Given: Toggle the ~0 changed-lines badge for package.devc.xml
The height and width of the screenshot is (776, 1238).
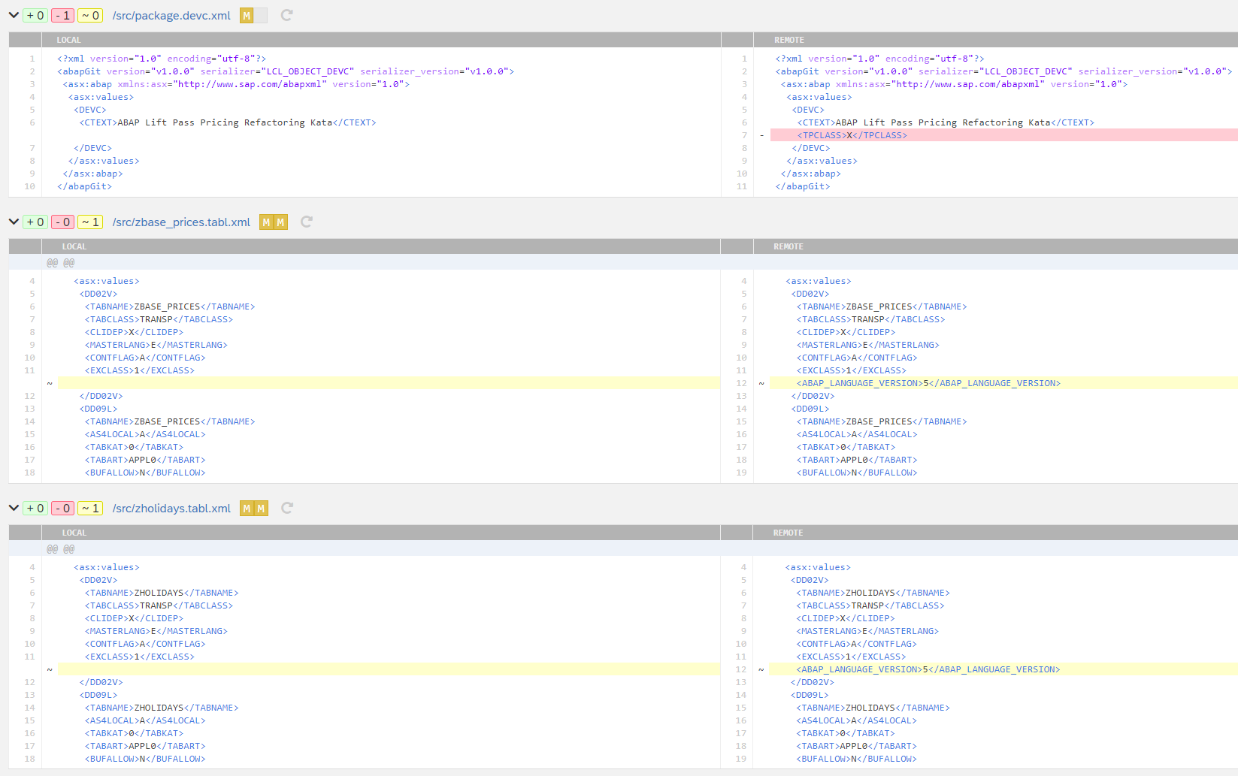Looking at the screenshot, I should [x=89, y=15].
